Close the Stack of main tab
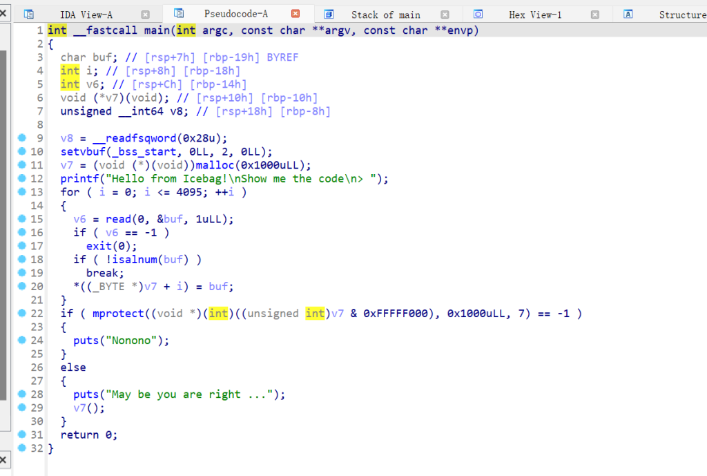The image size is (707, 476). pyautogui.click(x=445, y=15)
